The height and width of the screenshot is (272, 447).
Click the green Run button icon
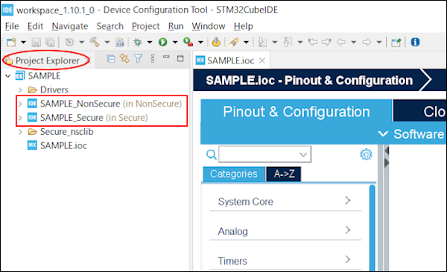162,42
